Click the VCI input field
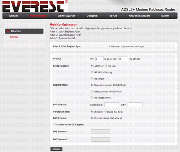The image size is (180, 152). [x=123, y=59]
